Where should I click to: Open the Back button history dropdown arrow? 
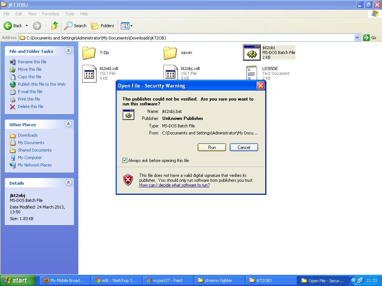pos(26,26)
